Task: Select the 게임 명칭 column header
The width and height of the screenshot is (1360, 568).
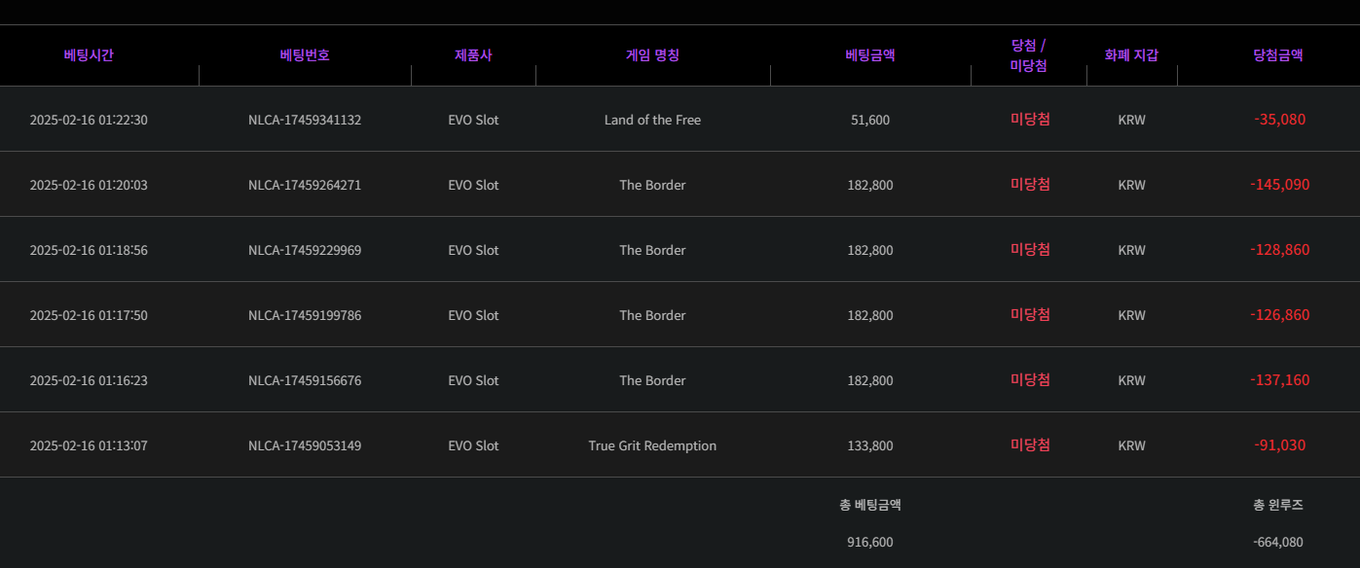Action: (x=652, y=55)
